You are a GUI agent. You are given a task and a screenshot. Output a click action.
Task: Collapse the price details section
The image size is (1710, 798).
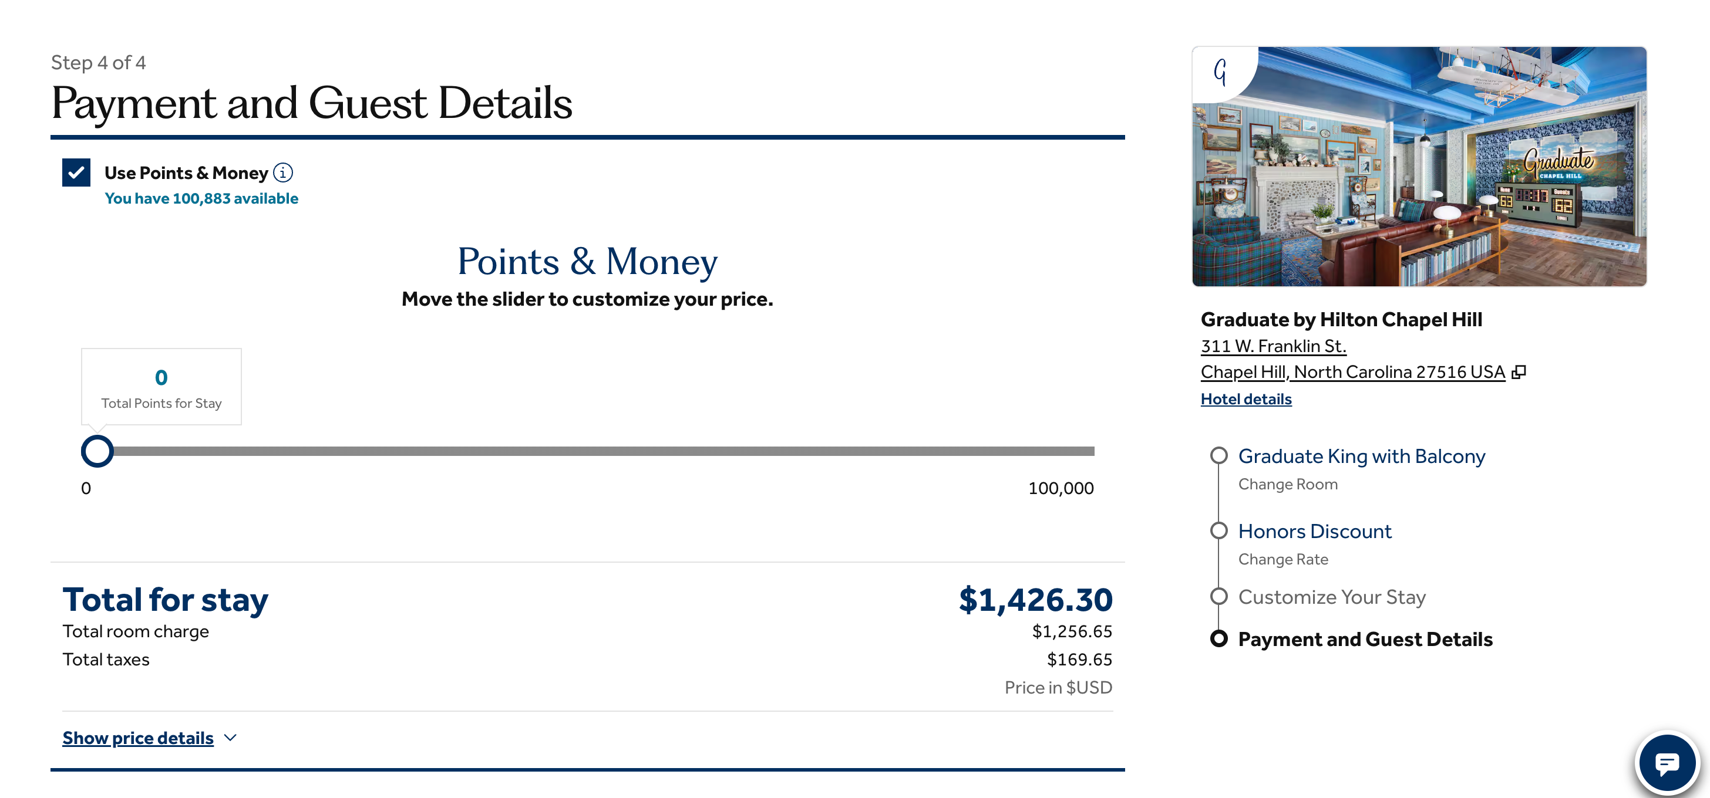click(x=137, y=738)
